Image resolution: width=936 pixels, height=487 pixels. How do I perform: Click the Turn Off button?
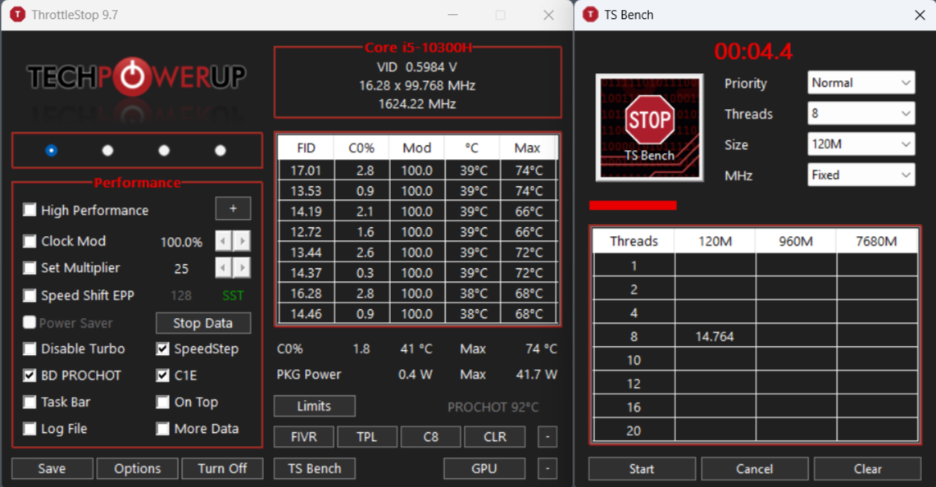pyautogui.click(x=222, y=468)
